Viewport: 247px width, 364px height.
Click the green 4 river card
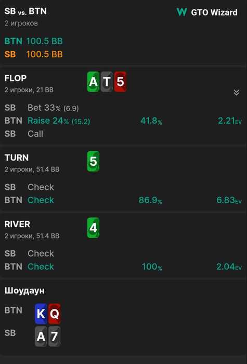point(93,228)
